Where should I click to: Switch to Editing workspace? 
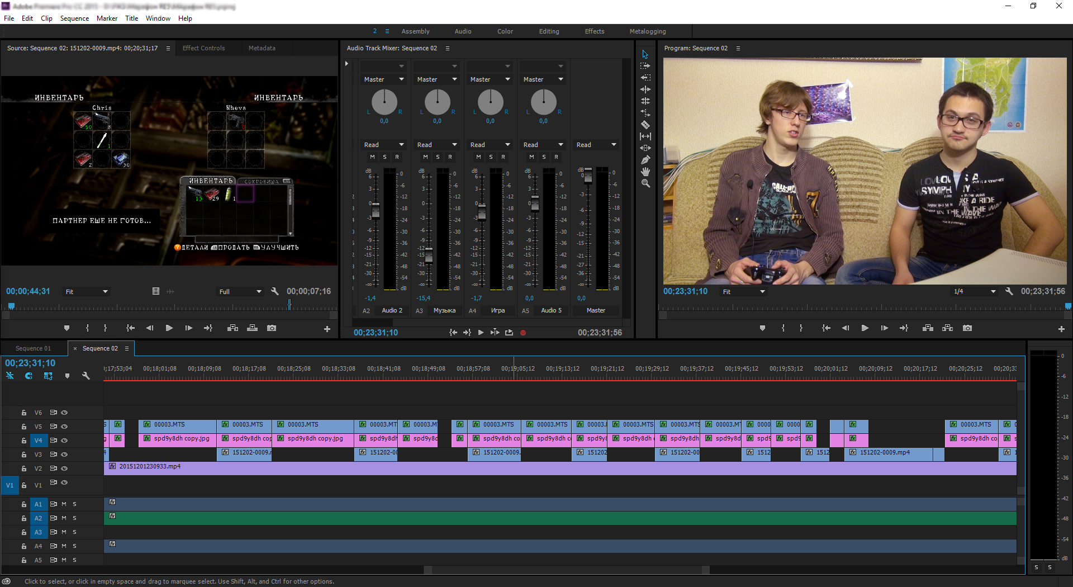[x=549, y=31]
